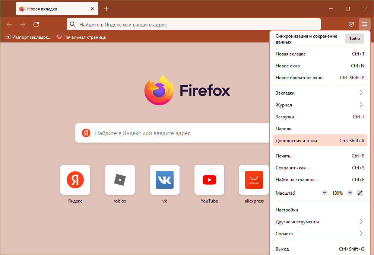This screenshot has height=255, width=374.
Task: Click the search magnifier in address bar
Action: (73, 24)
